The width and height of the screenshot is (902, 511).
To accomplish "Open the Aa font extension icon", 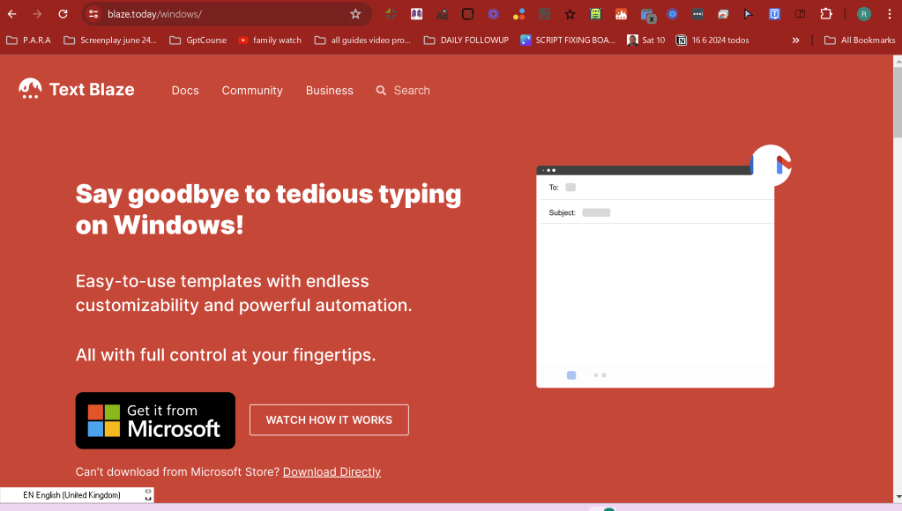I will [x=442, y=14].
